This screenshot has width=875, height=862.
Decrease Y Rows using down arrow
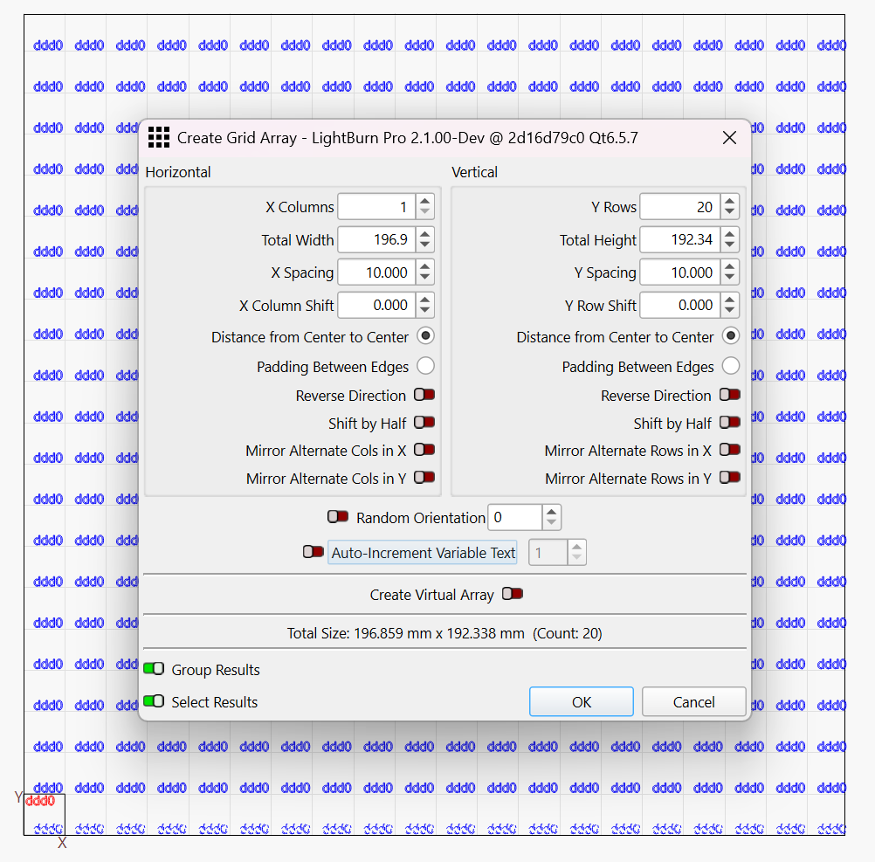[730, 212]
